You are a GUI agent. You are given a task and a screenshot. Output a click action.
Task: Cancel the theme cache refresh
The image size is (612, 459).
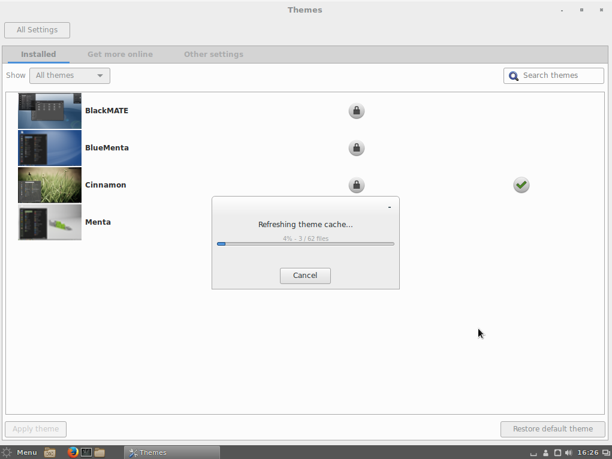coord(305,276)
